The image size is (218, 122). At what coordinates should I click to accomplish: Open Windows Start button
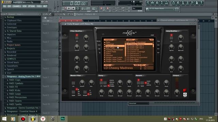click(x=4, y=119)
